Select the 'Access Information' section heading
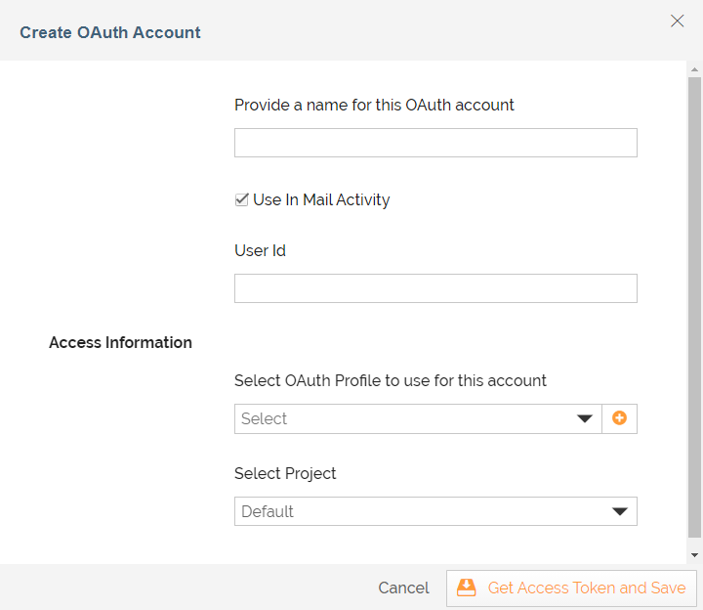 click(120, 342)
